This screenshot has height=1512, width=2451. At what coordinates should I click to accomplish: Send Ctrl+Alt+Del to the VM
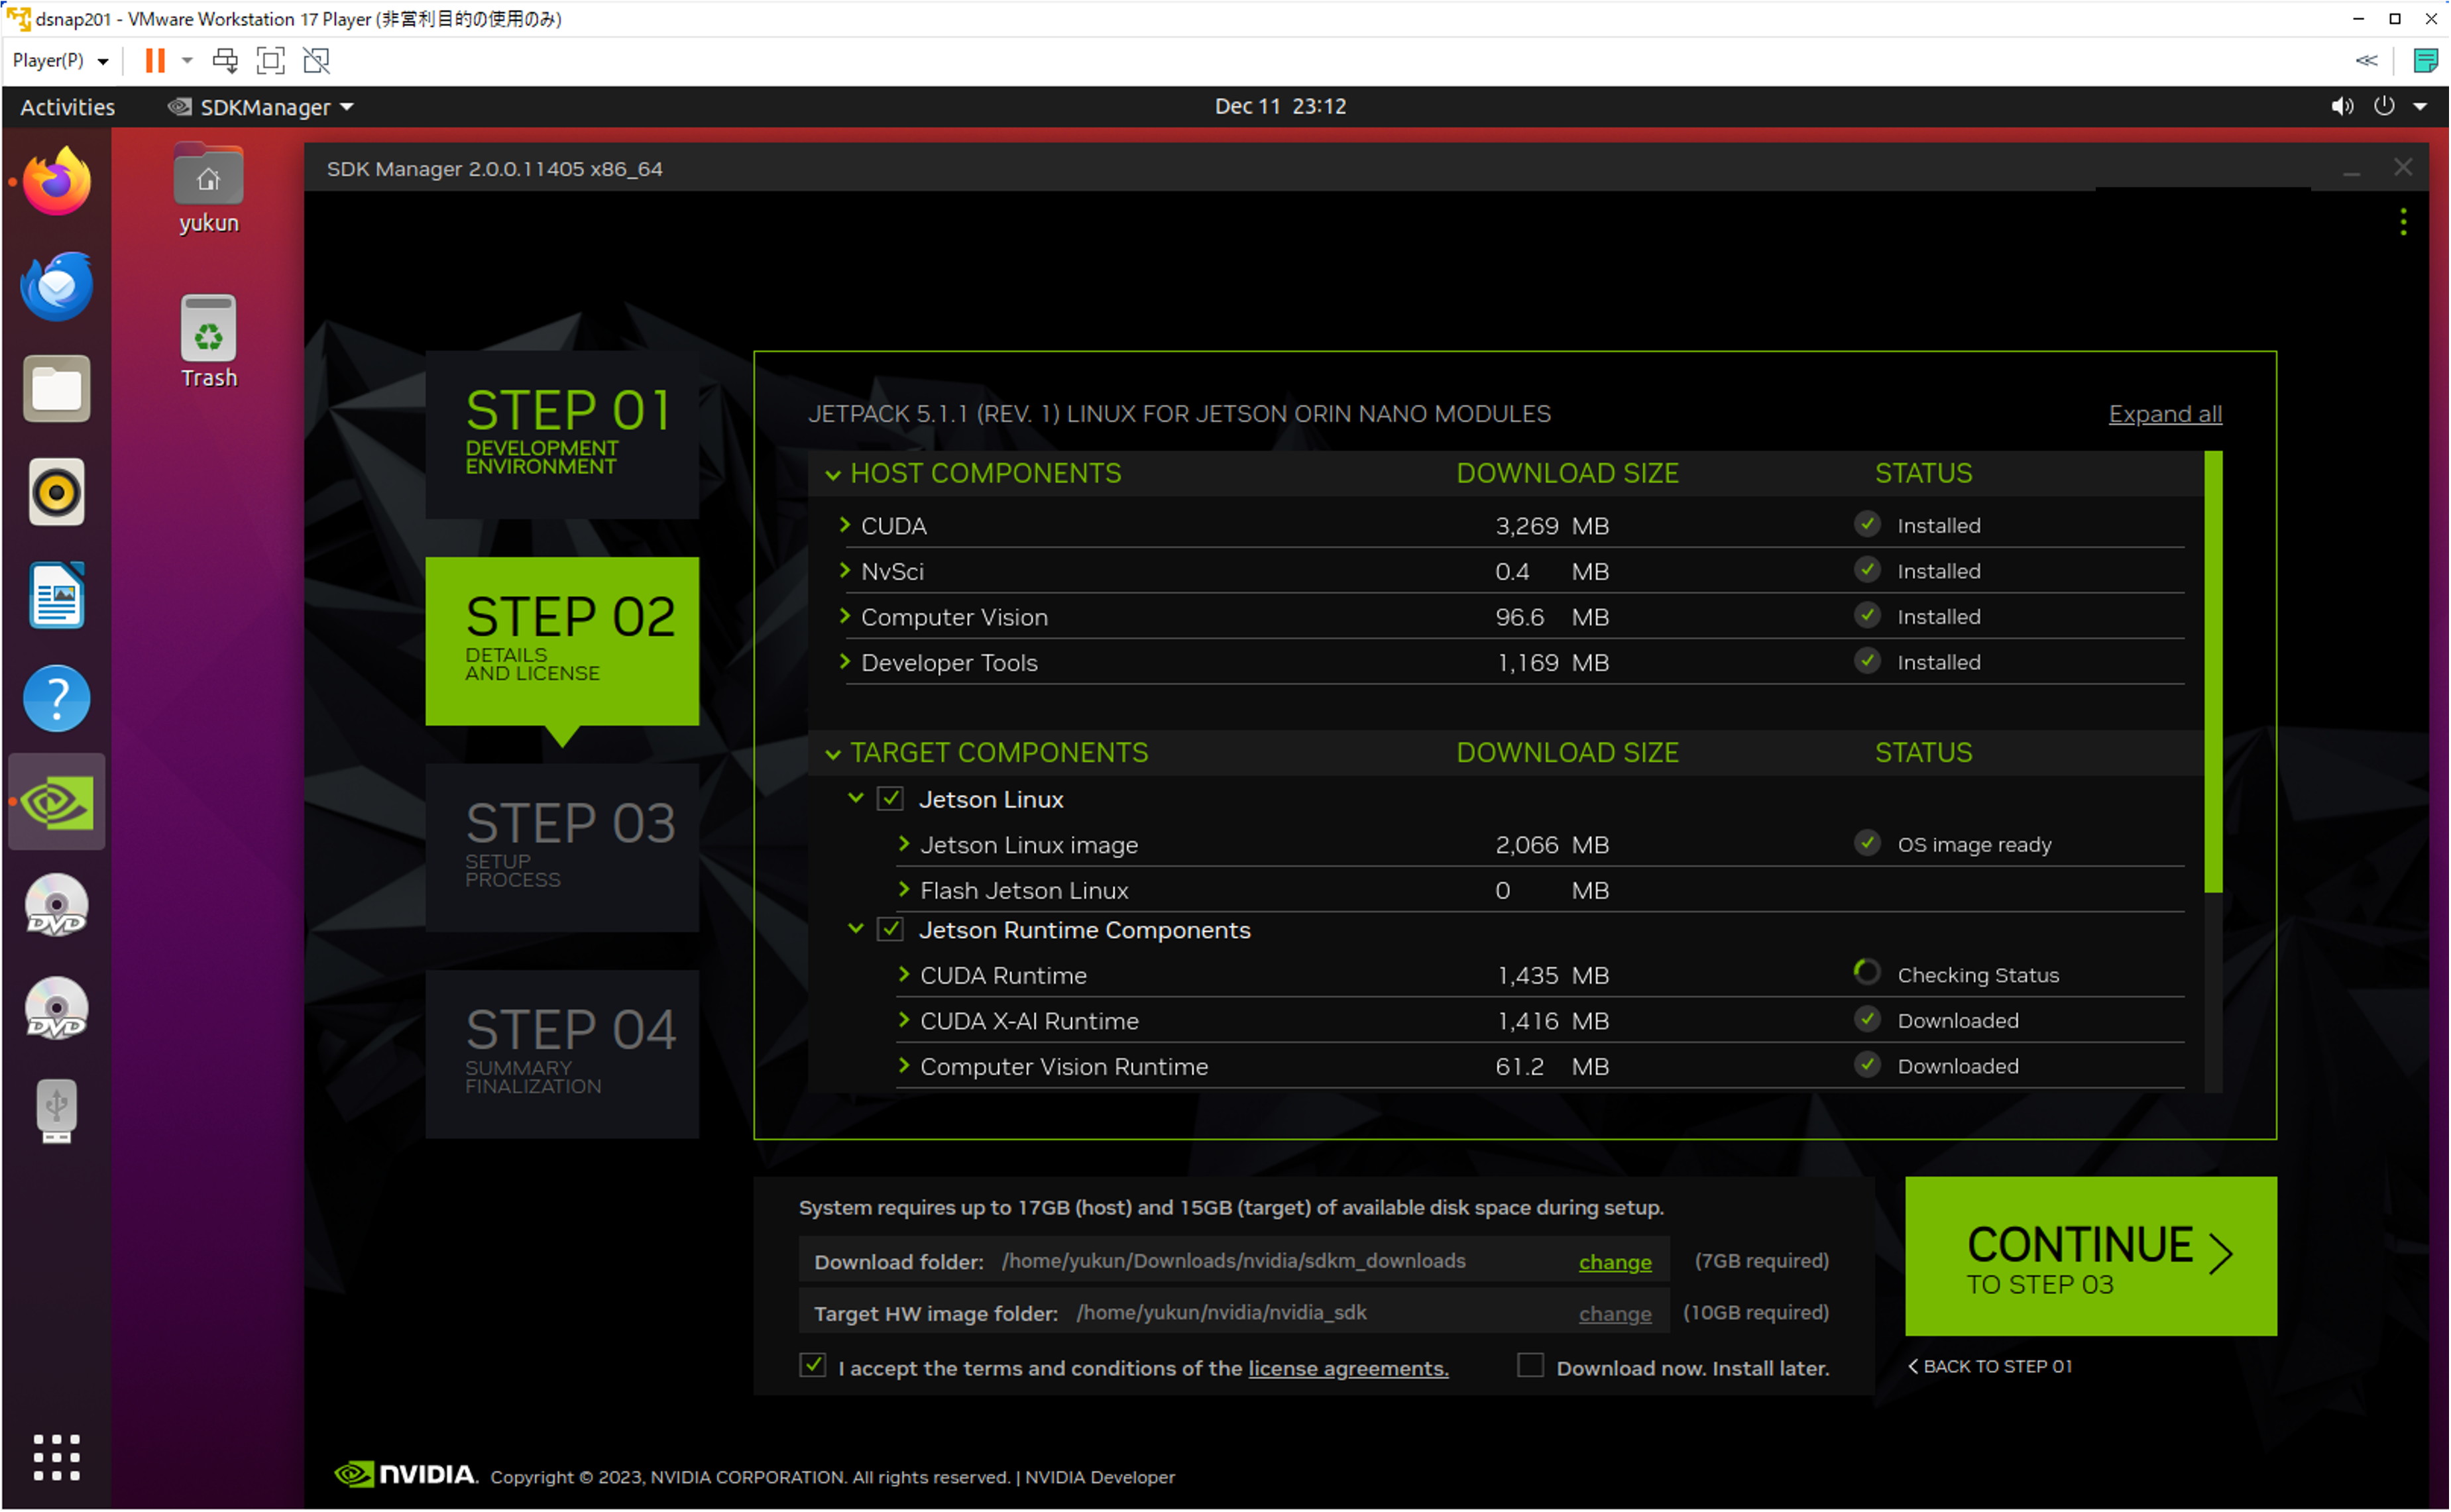point(225,61)
